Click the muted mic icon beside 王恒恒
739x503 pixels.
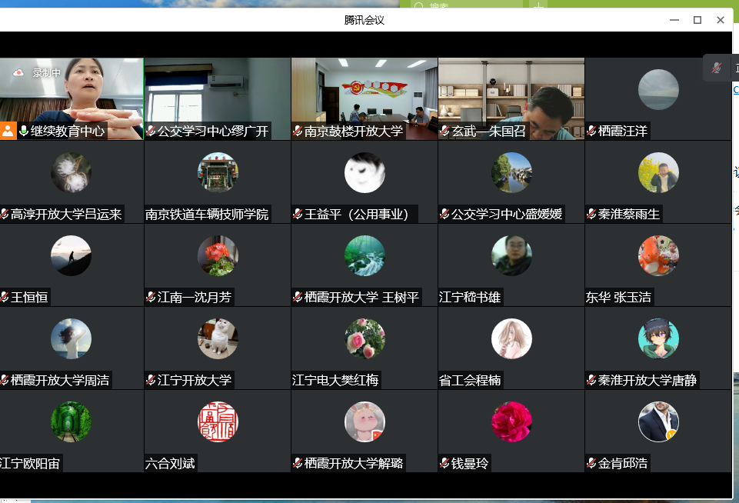point(5,298)
